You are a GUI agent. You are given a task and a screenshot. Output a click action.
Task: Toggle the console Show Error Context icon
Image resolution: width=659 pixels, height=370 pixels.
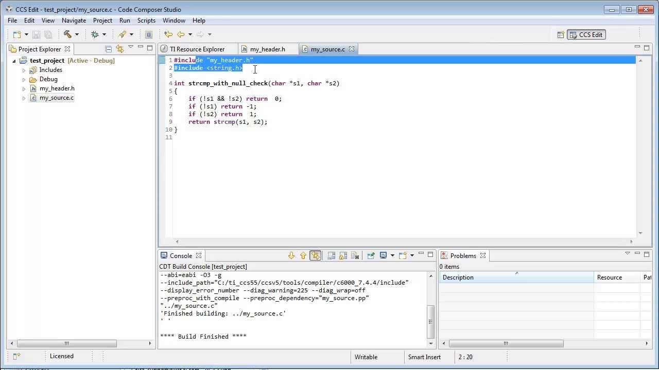click(315, 255)
